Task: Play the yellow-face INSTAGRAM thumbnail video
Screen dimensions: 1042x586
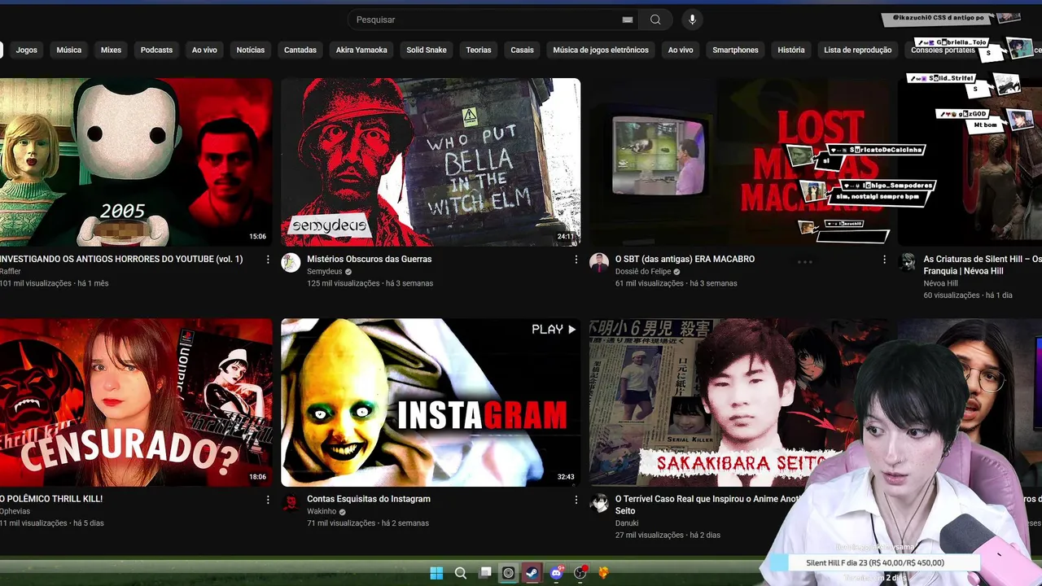Action: click(x=431, y=402)
